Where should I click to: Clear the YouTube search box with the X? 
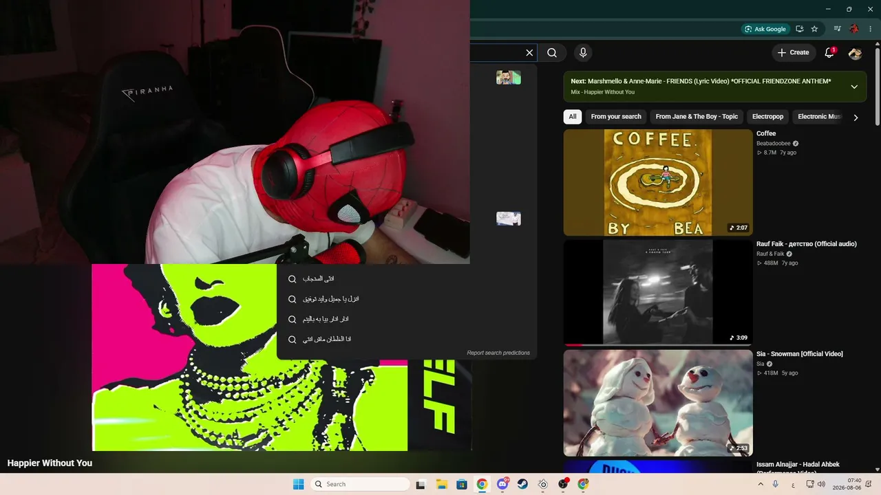[x=529, y=53]
